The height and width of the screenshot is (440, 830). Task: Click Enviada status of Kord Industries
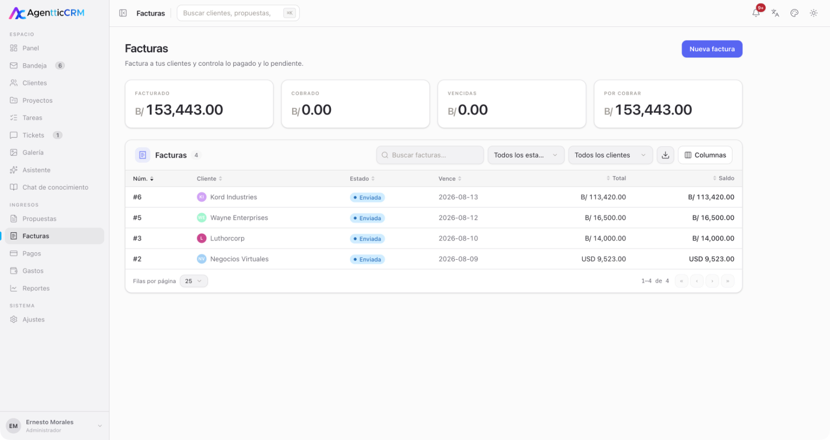tap(367, 197)
